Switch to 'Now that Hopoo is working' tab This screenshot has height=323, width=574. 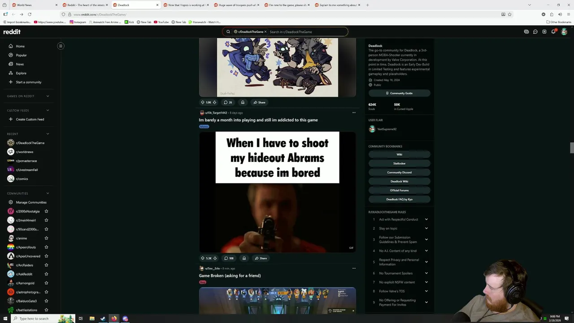pos(186,5)
